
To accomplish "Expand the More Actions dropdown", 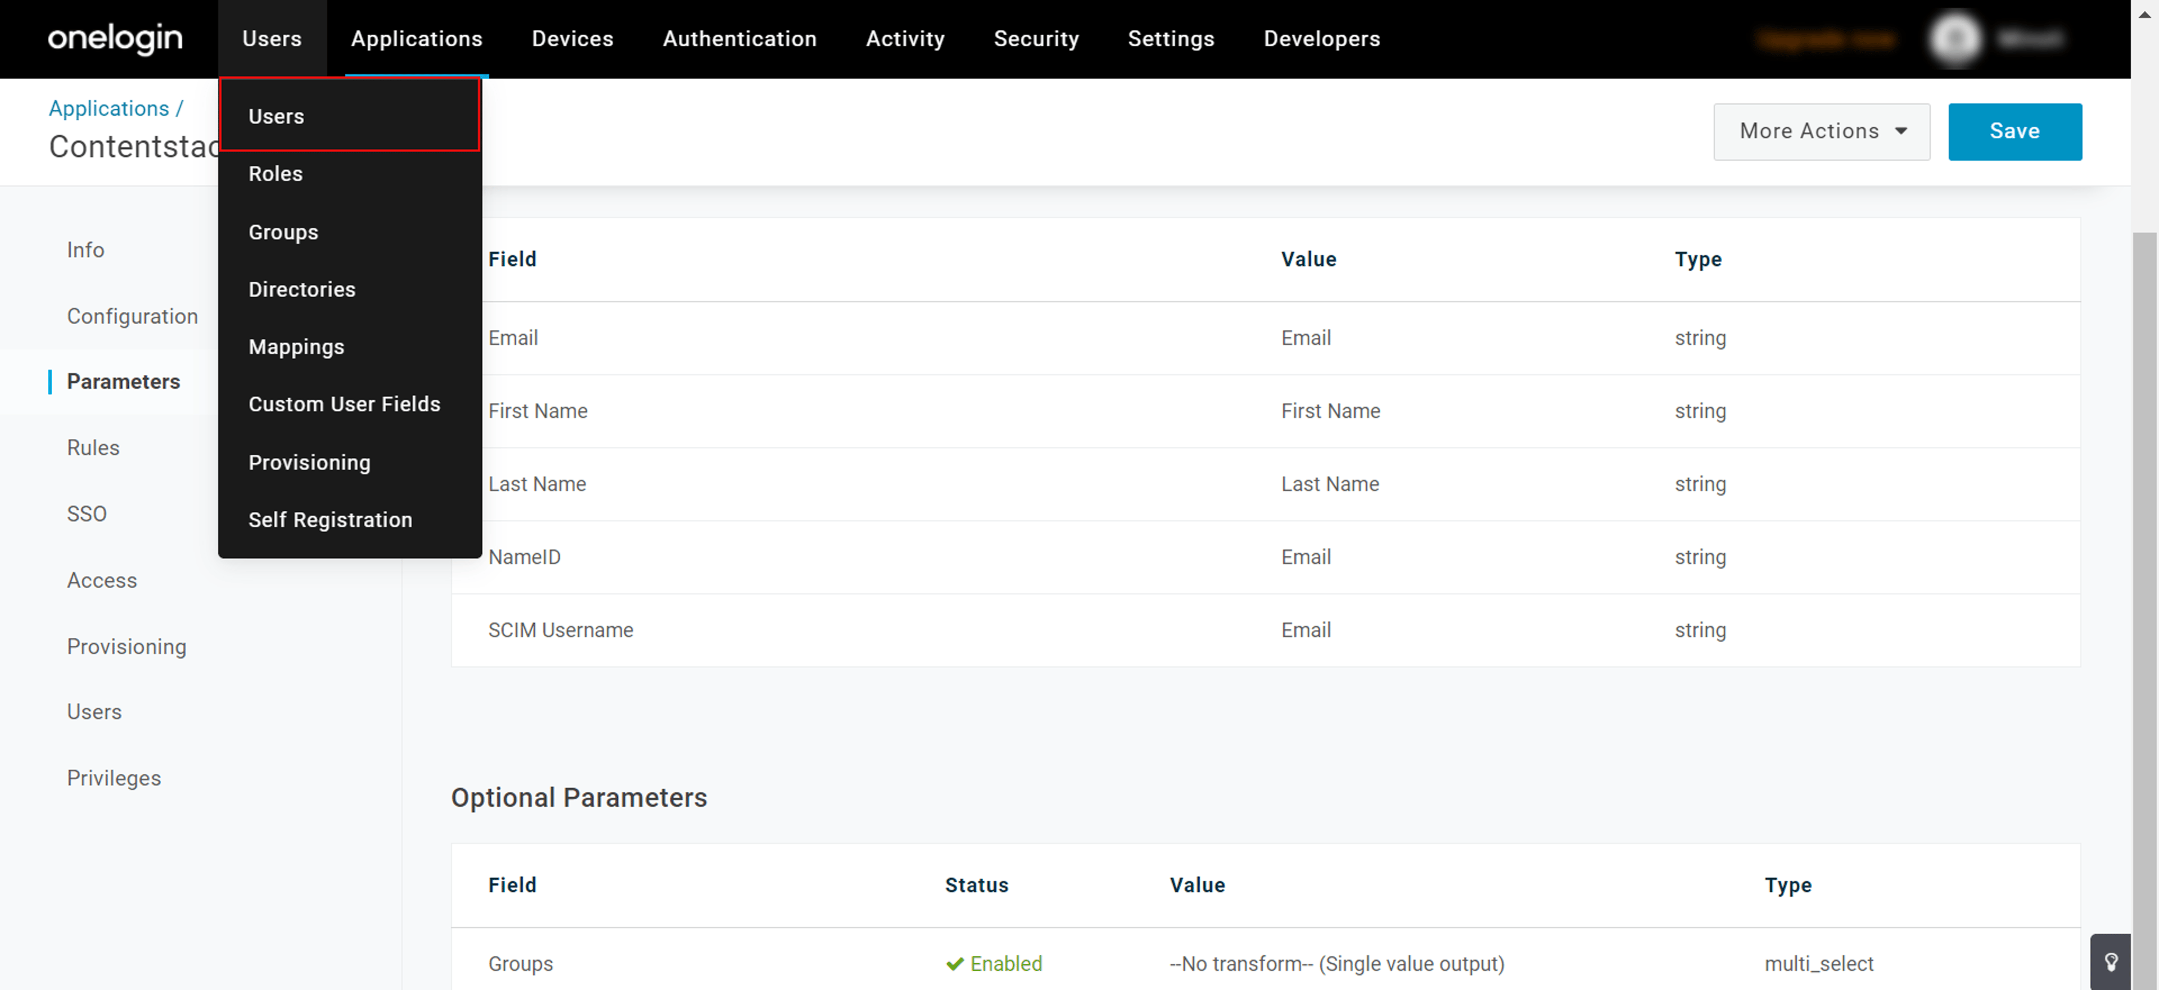I will click(1821, 131).
